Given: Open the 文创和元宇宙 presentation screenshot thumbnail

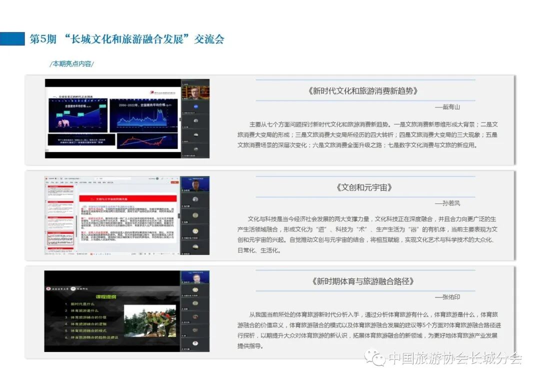Looking at the screenshot, I should 127,215.
